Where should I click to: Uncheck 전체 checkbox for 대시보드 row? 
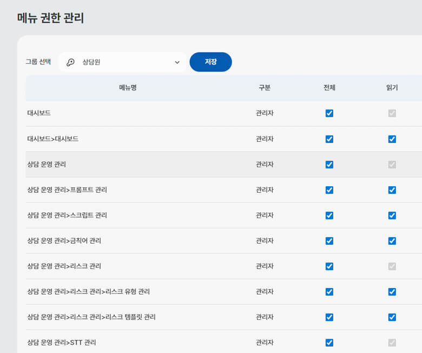point(329,113)
